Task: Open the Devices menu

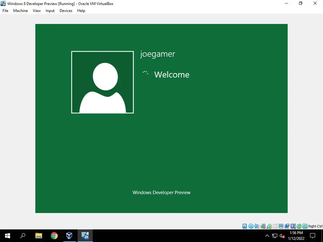Action: click(x=66, y=11)
